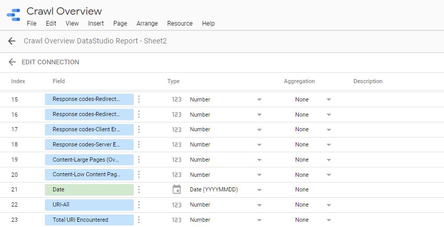Viewport: 444px width, 227px height.
Task: Click back arrow next to EDIT CONNECTION
Action: (12, 62)
